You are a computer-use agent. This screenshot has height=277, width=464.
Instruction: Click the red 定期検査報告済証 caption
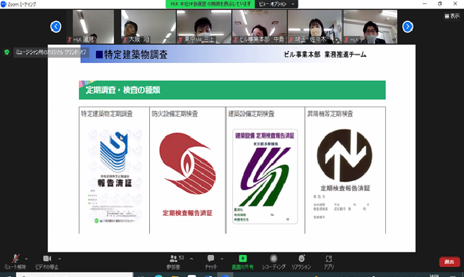tap(188, 213)
